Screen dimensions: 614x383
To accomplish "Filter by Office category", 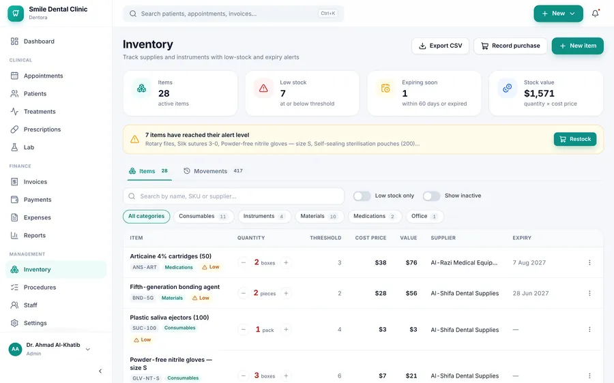I will (x=424, y=216).
